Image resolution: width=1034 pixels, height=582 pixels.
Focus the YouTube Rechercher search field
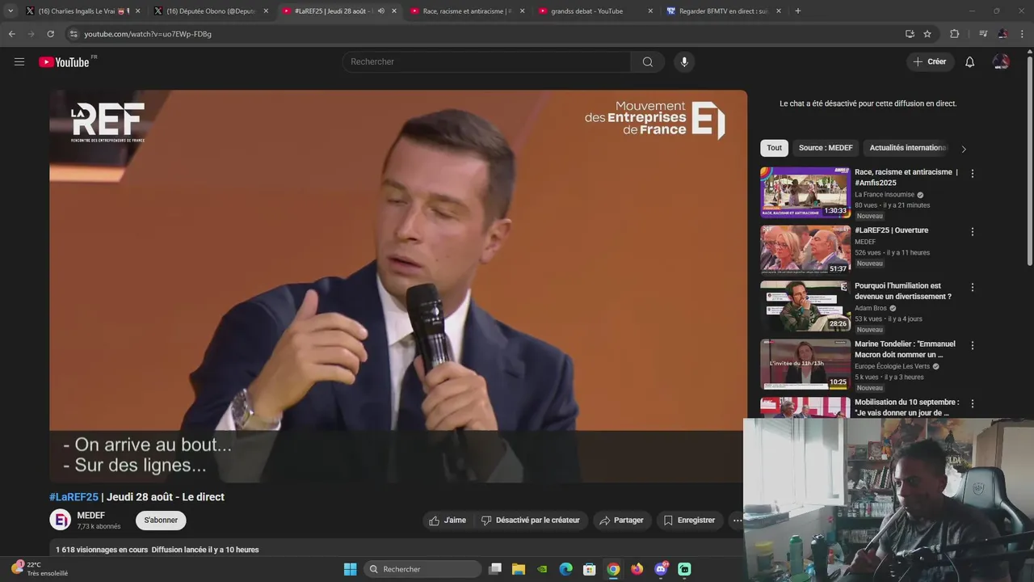click(488, 62)
